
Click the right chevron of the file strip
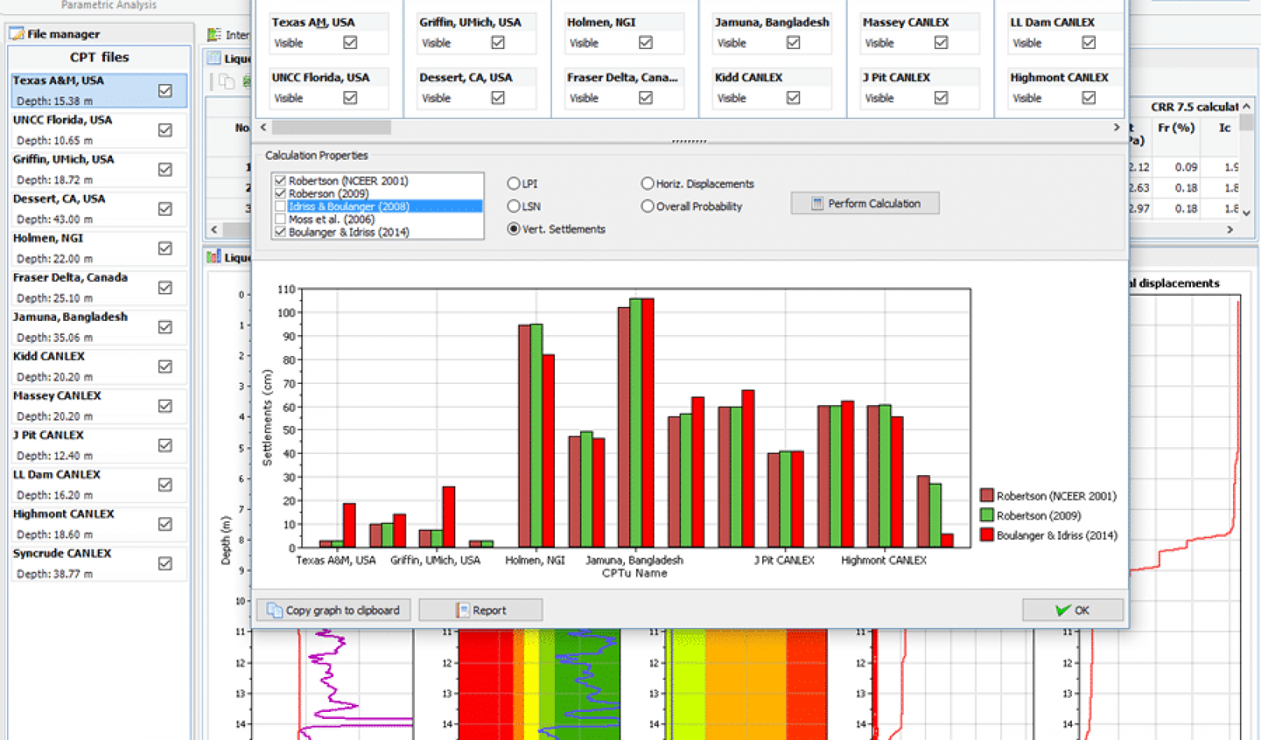click(x=1115, y=127)
